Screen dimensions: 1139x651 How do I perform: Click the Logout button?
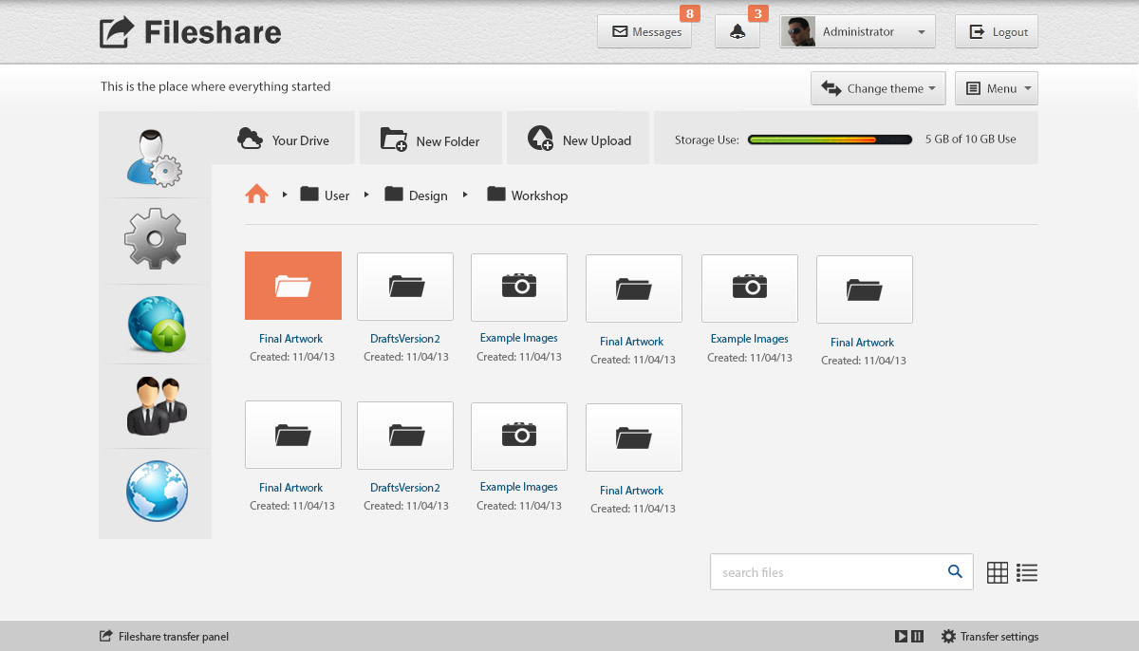[x=996, y=32]
